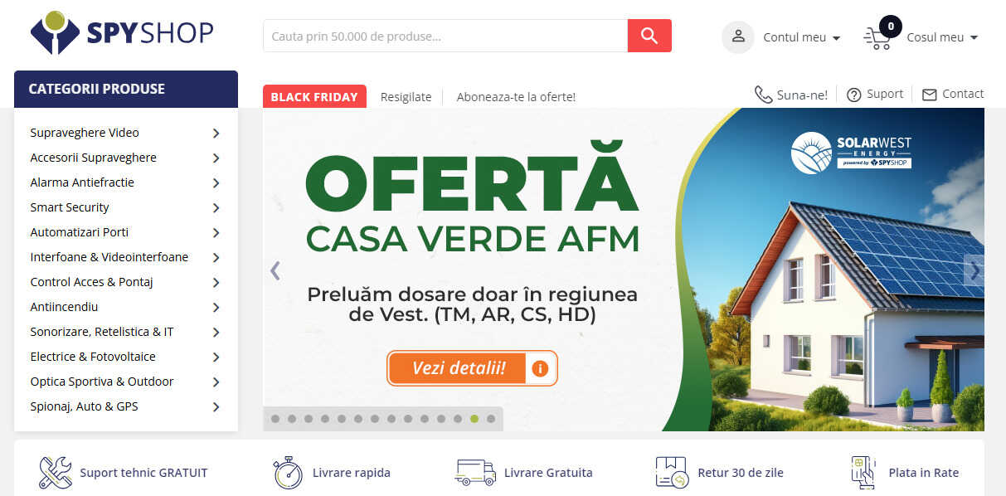Image resolution: width=1006 pixels, height=496 pixels.
Task: Click the Suport tehnic GRATUIT tools icon
Action: 56,473
